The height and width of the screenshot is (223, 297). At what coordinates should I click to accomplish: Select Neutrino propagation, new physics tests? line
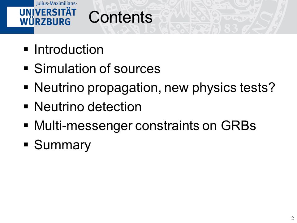click(x=155, y=88)
